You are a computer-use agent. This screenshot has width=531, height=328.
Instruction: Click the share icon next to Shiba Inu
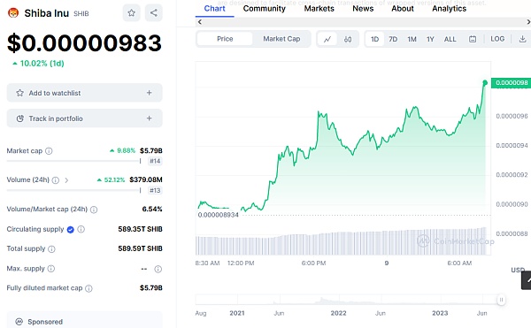tap(153, 13)
